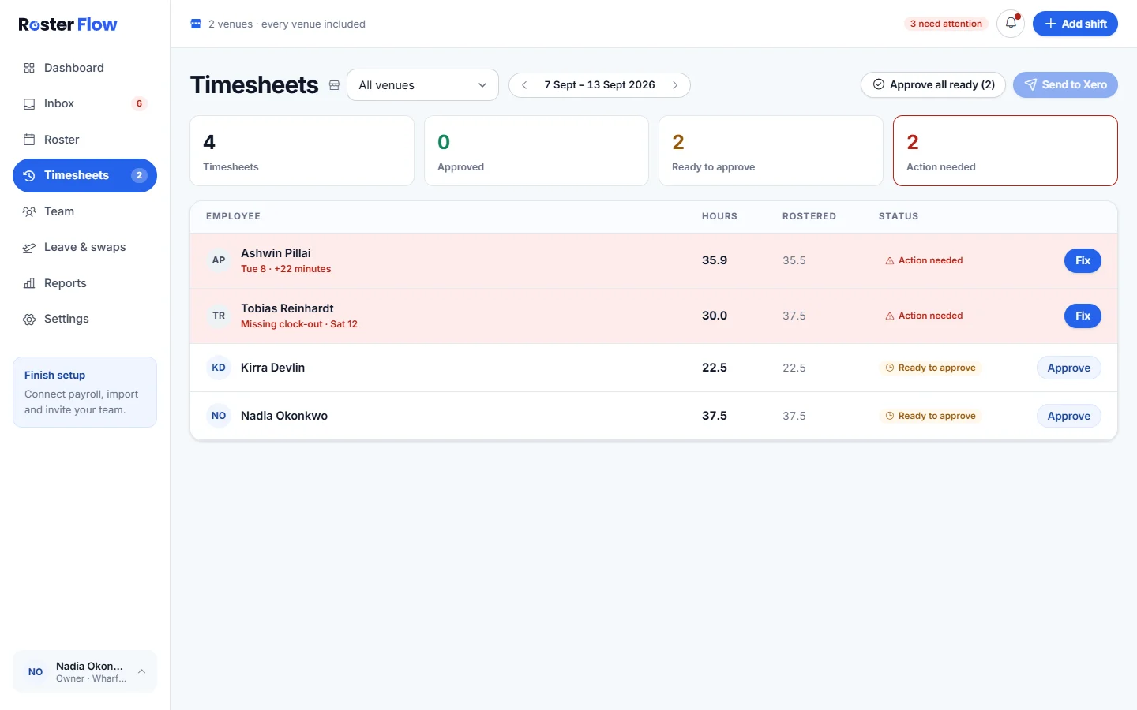Click the Employee column header
The width and height of the screenshot is (1137, 710).
[x=233, y=216]
